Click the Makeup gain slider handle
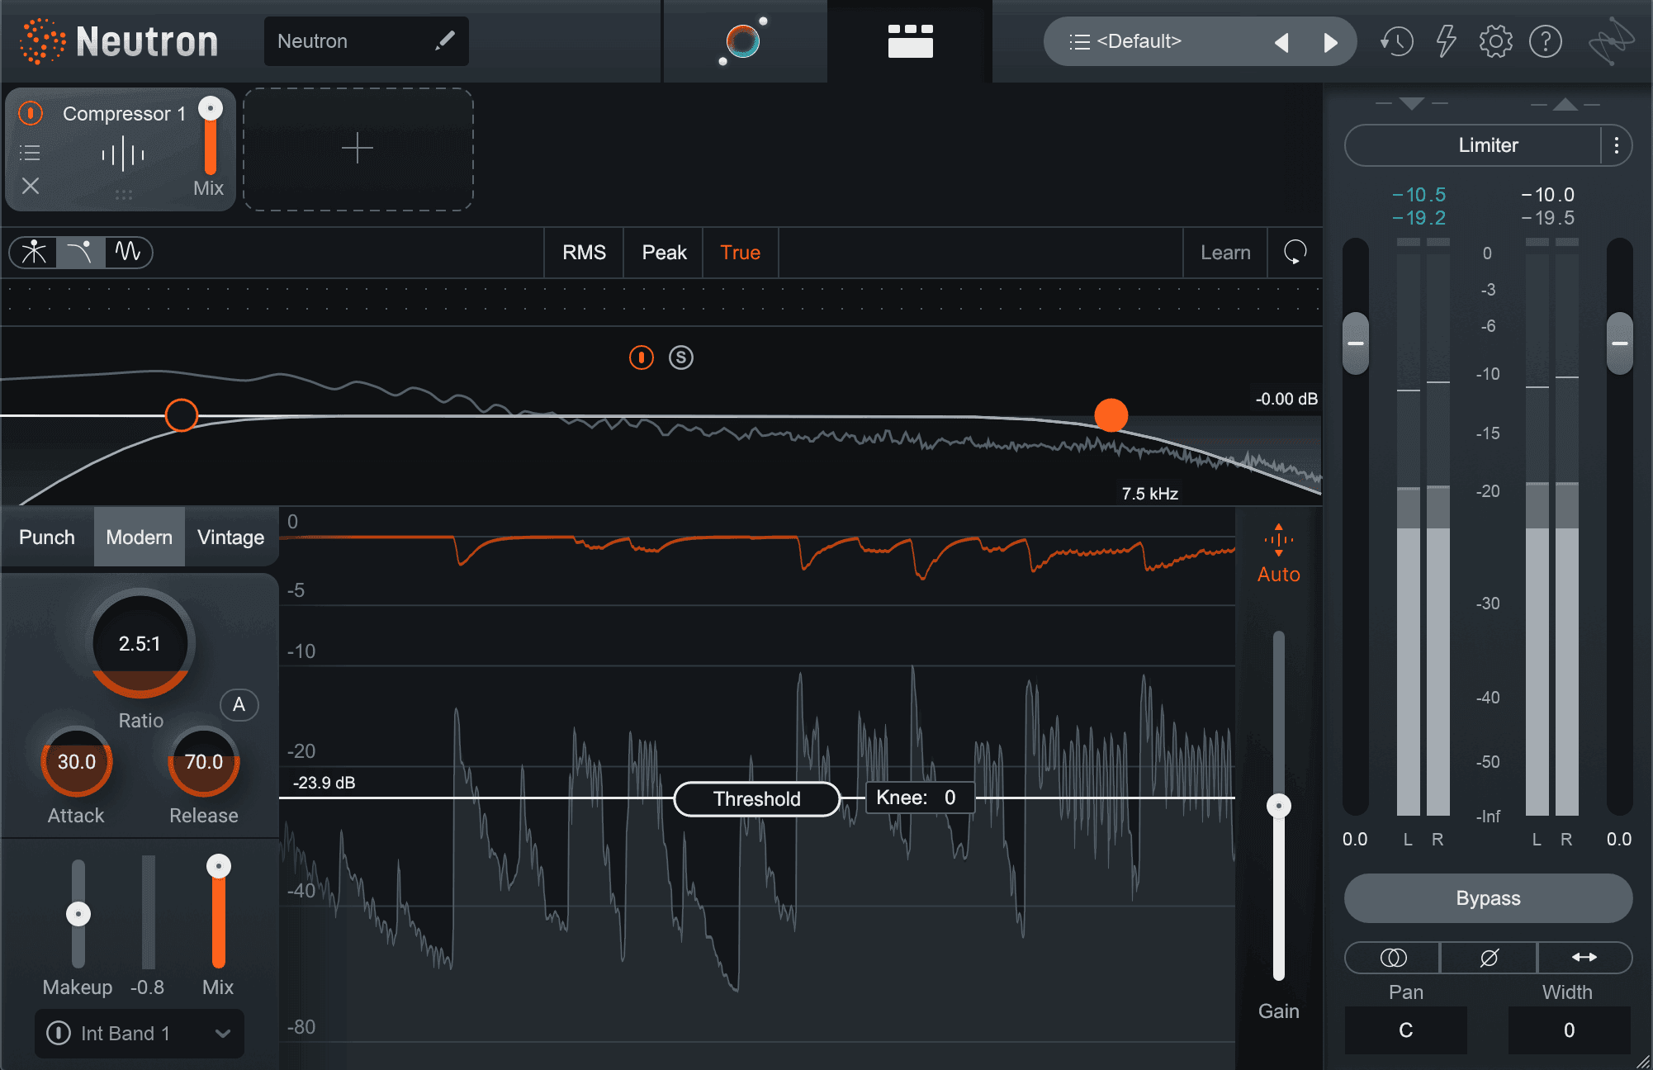Image resolution: width=1653 pixels, height=1070 pixels. (x=78, y=914)
